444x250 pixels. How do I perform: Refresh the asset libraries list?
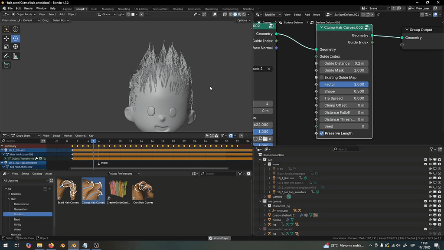pyautogui.click(x=51, y=181)
